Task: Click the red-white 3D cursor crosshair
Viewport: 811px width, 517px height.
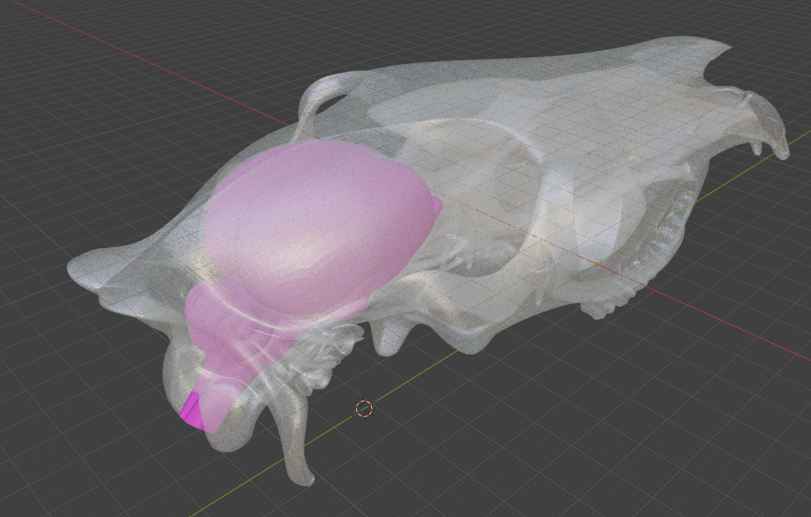Action: tap(364, 408)
